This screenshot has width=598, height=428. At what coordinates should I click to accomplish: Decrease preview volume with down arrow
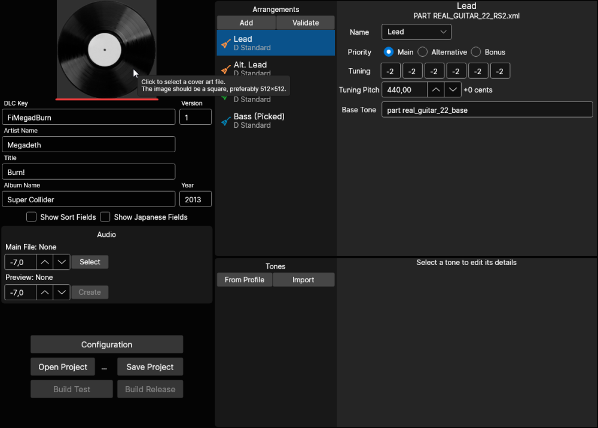tap(62, 292)
